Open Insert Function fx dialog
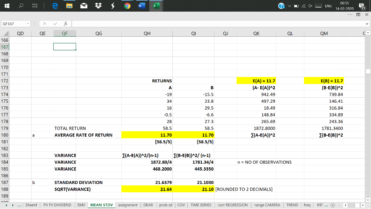The image size is (371, 209). (66, 24)
